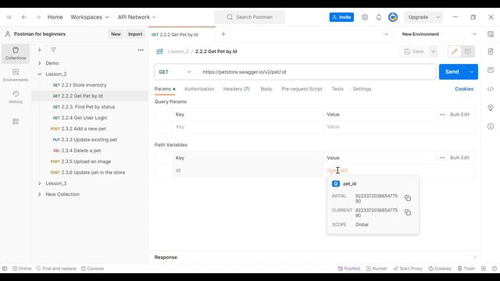
Task: Create new collection with plus icon
Action: point(40,50)
